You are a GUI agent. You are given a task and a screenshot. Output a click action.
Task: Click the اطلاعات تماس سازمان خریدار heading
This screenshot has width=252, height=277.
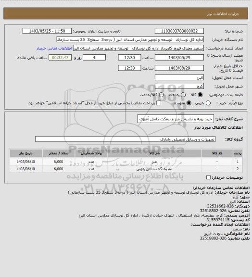coord(221,188)
